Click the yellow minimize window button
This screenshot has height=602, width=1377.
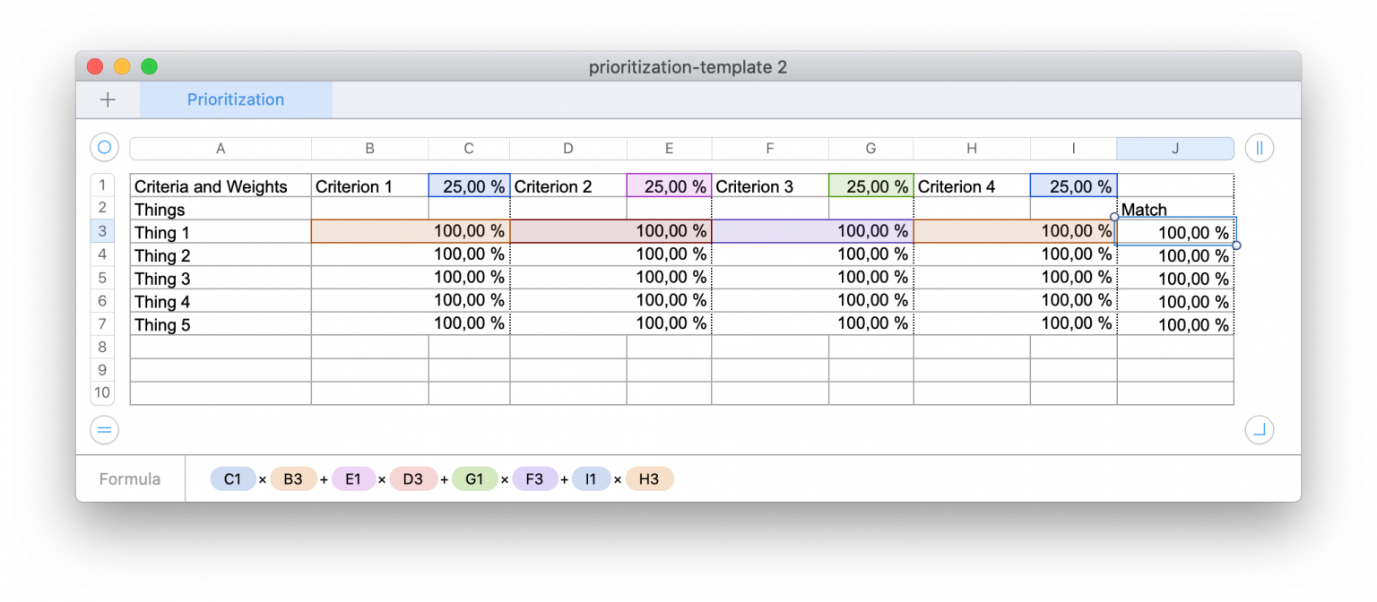pyautogui.click(x=122, y=66)
